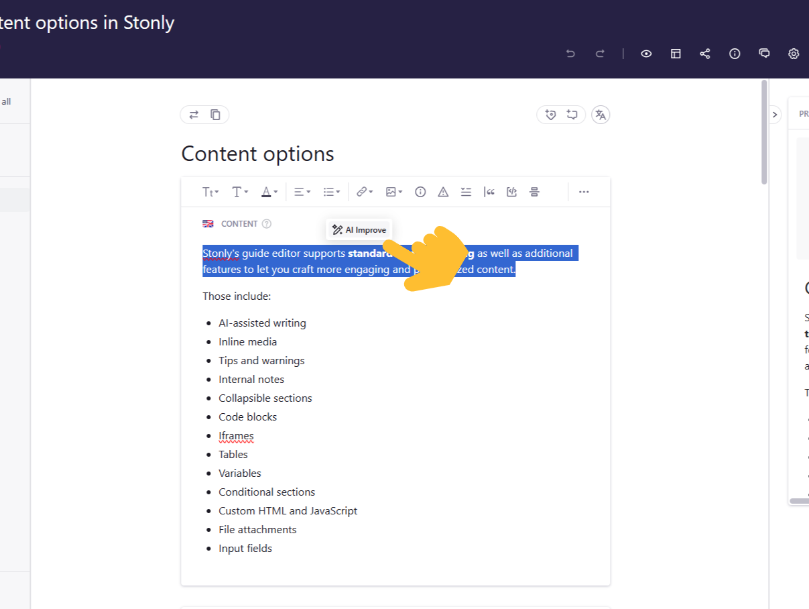The height and width of the screenshot is (609, 809).
Task: Open the CONTENT help link
Action: [x=267, y=223]
